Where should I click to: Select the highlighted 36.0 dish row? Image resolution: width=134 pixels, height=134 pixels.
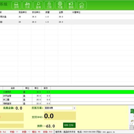(67, 92)
